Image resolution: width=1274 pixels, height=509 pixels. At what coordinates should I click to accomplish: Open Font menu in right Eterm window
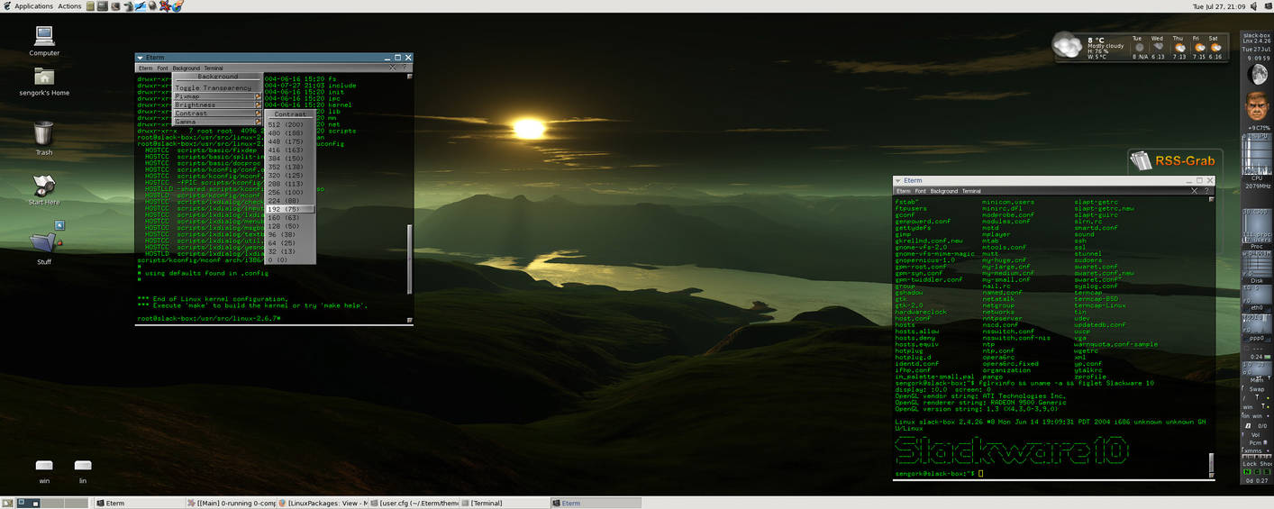tap(920, 191)
